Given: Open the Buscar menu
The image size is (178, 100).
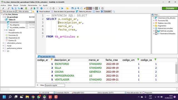Looking at the screenshot, I should pyautogui.click(x=16, y=5).
